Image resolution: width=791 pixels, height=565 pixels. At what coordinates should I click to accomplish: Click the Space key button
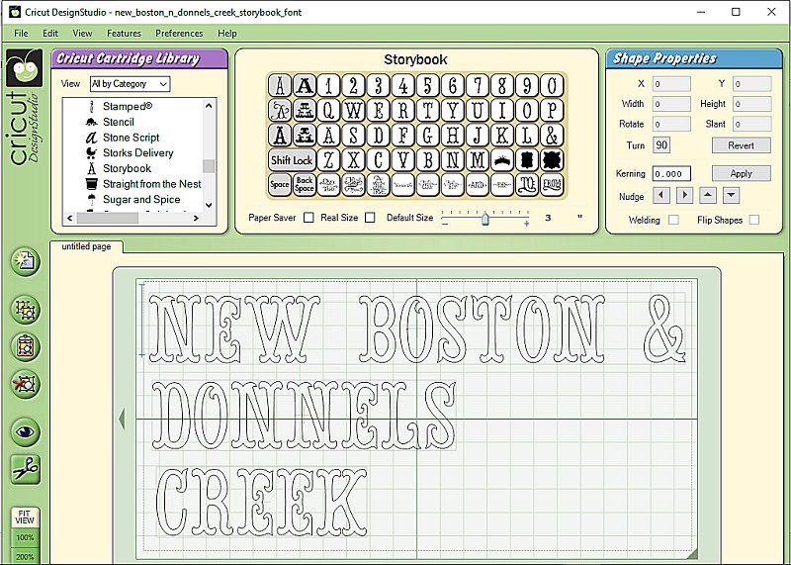pos(280,185)
